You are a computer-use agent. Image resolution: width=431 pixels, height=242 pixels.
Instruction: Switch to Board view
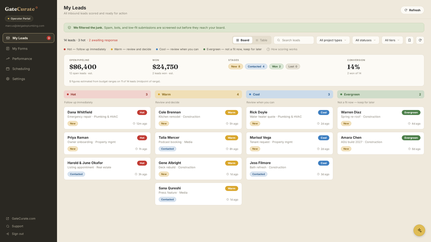[242, 40]
